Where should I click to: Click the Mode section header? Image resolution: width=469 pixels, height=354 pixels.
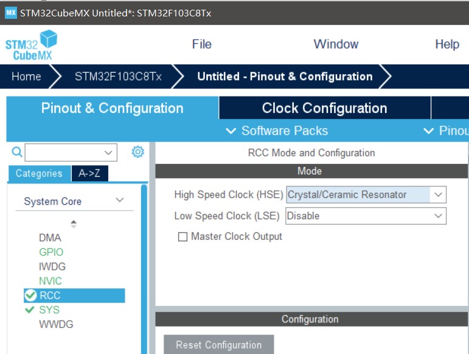click(x=311, y=171)
